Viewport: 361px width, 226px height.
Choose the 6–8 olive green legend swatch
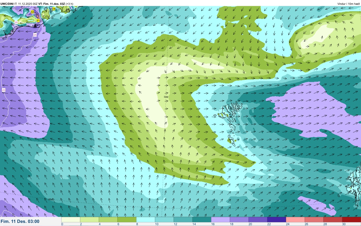(127, 220)
